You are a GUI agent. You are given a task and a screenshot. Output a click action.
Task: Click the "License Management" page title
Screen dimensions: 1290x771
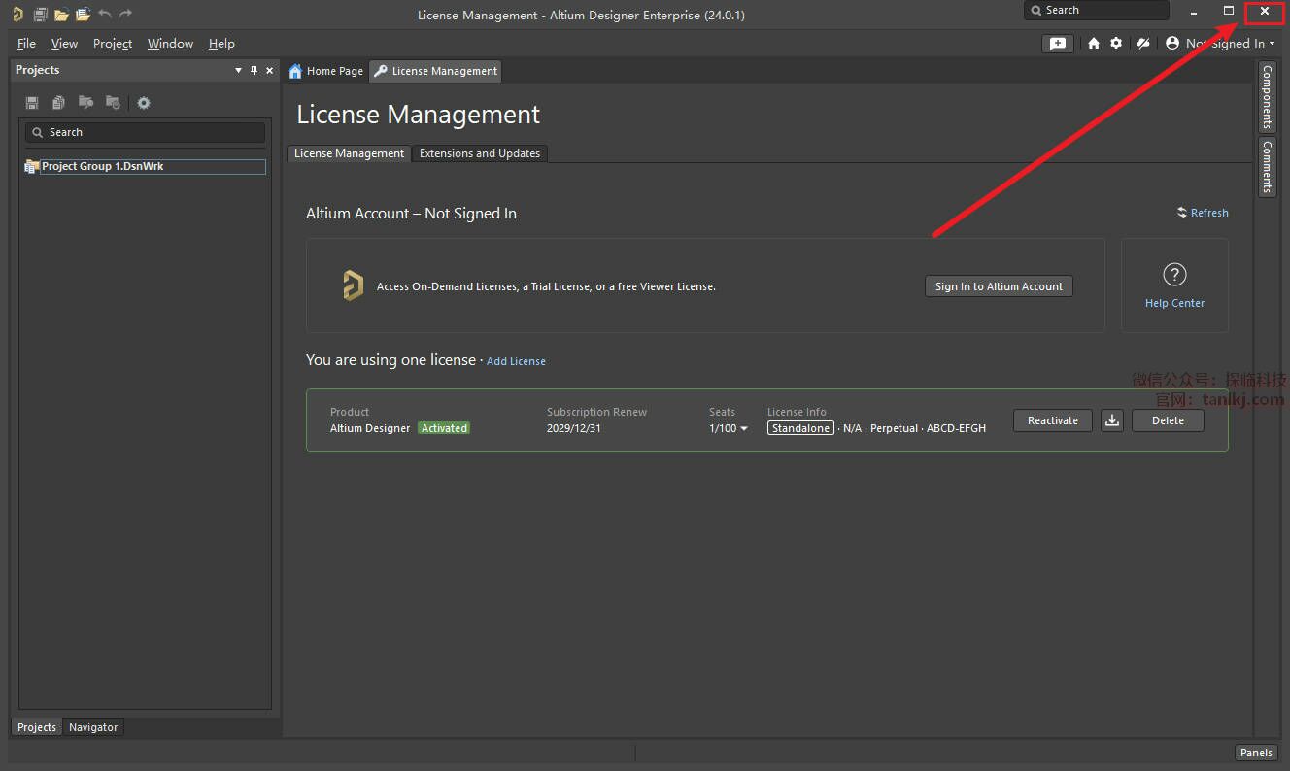418,115
